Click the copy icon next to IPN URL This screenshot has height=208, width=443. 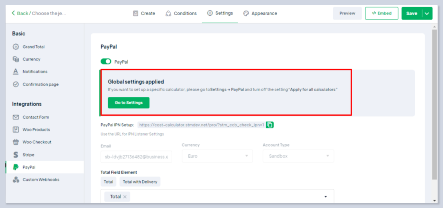coord(270,125)
